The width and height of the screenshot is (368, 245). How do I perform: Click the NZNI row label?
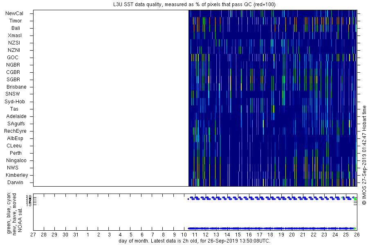click(x=14, y=50)
